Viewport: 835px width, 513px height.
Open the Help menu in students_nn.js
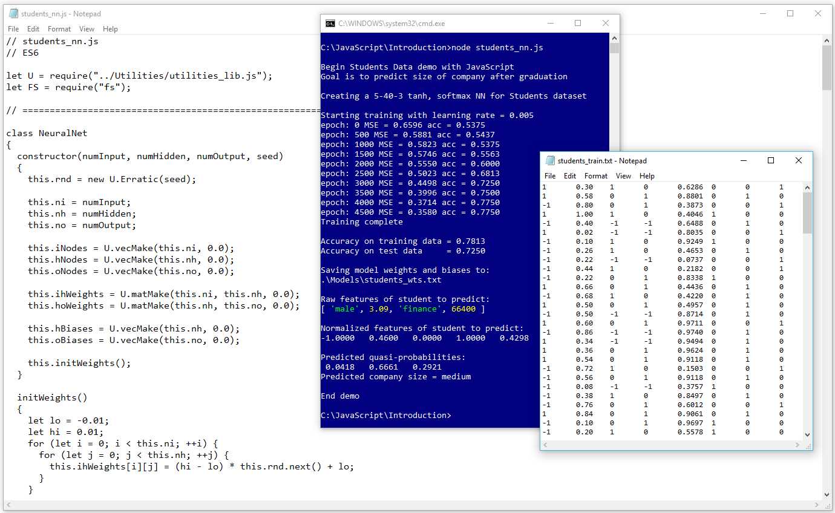tap(110, 28)
